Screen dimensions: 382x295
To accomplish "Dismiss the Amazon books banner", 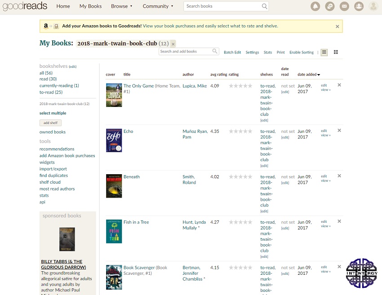I will coord(337,26).
